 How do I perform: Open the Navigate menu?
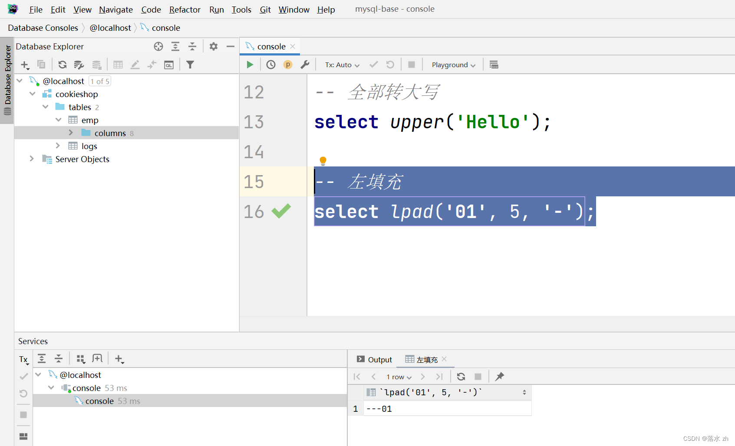[116, 10]
